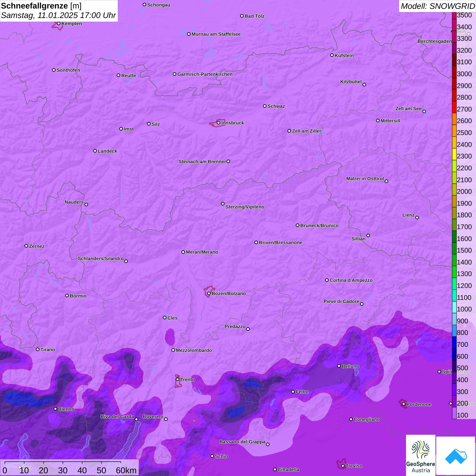Click the 'Riva del Garda' label

tap(117, 417)
